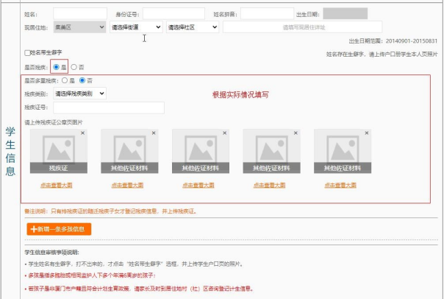Expand the 请选择街道 dropdown
The height and width of the screenshot is (299, 444).
[x=135, y=27]
